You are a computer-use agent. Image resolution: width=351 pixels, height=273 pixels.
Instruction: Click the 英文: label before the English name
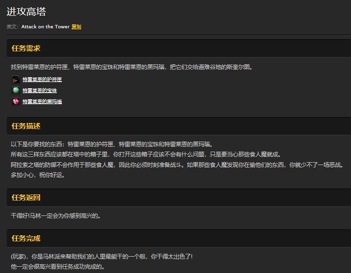point(12,27)
